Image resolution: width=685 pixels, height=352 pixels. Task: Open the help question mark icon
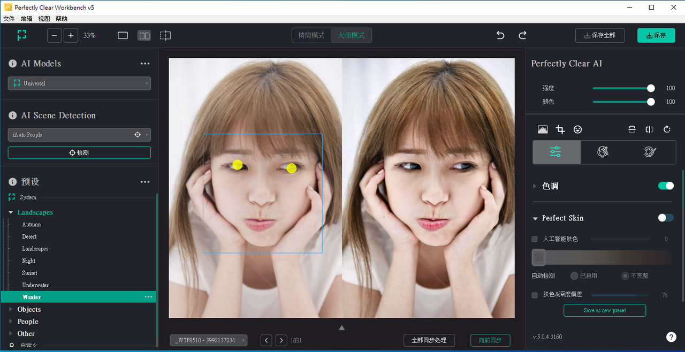pos(671,337)
